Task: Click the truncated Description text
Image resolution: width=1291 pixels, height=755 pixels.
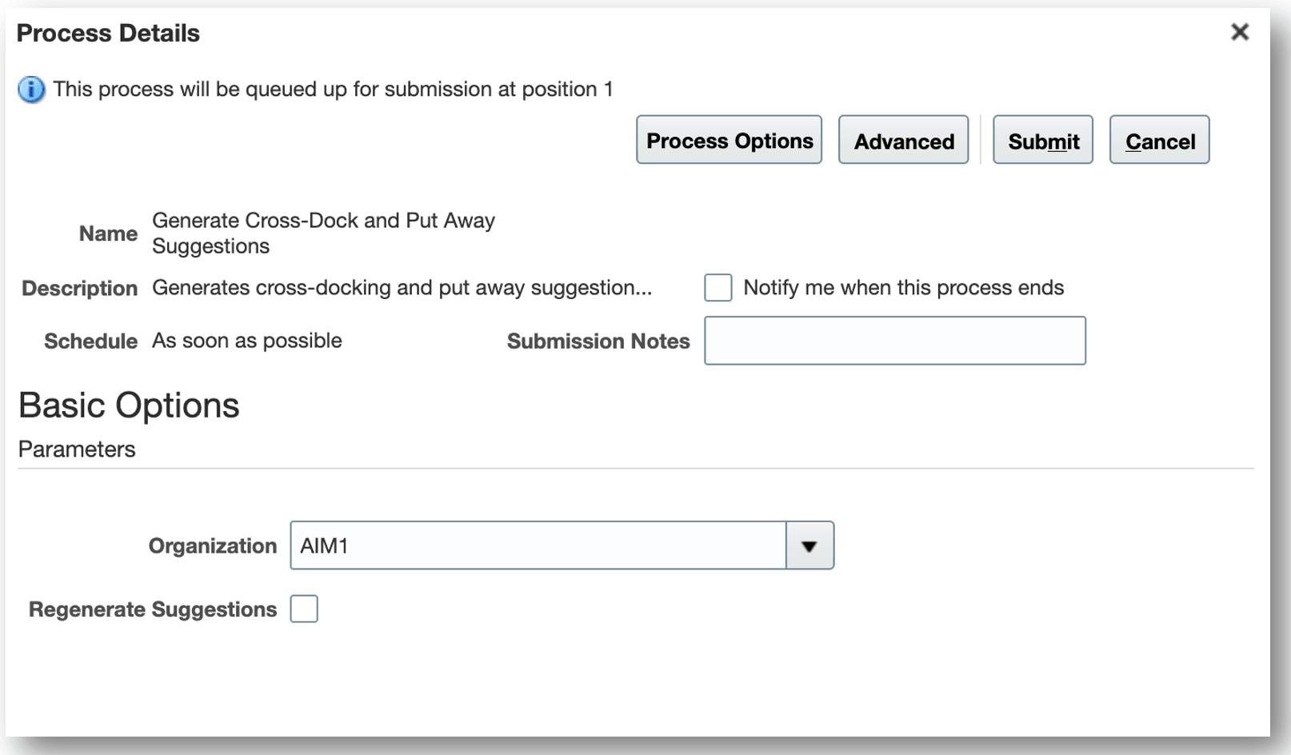Action: 402,288
